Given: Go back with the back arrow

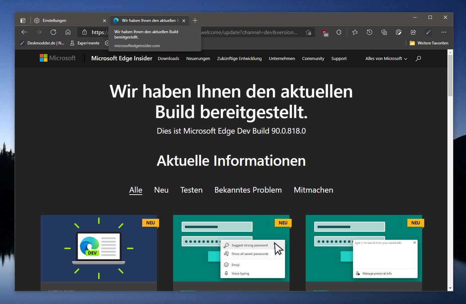Looking at the screenshot, I should click(24, 32).
